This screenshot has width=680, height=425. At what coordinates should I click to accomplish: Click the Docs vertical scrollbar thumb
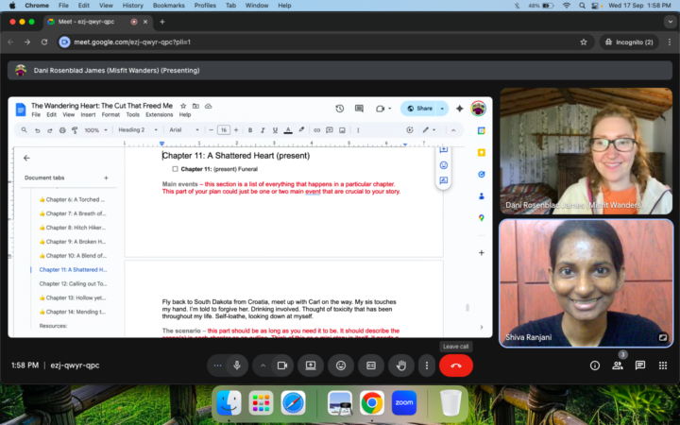[467, 308]
